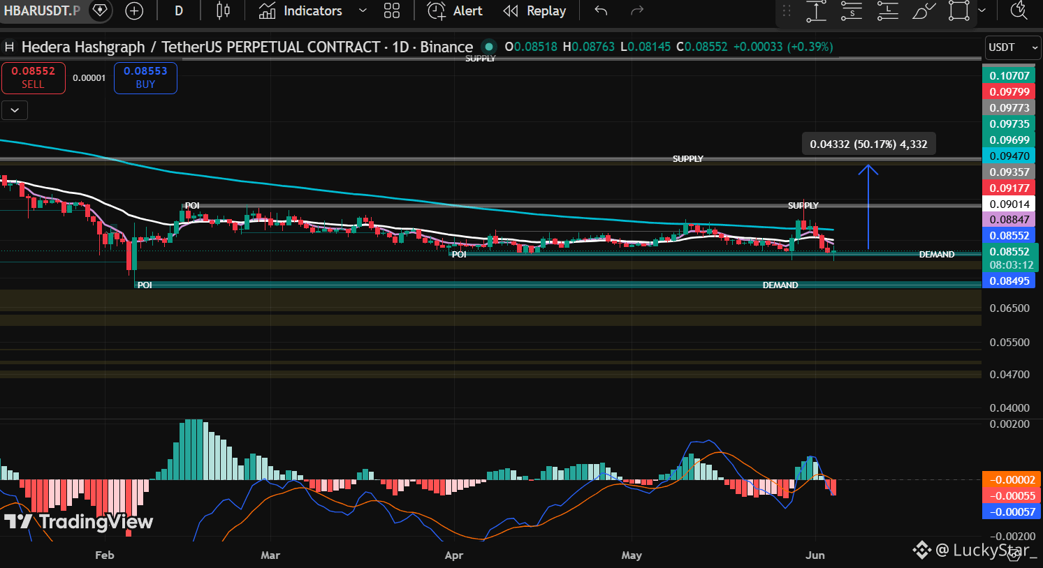
Task: Click the red 0.09799 price label
Action: click(x=1009, y=91)
